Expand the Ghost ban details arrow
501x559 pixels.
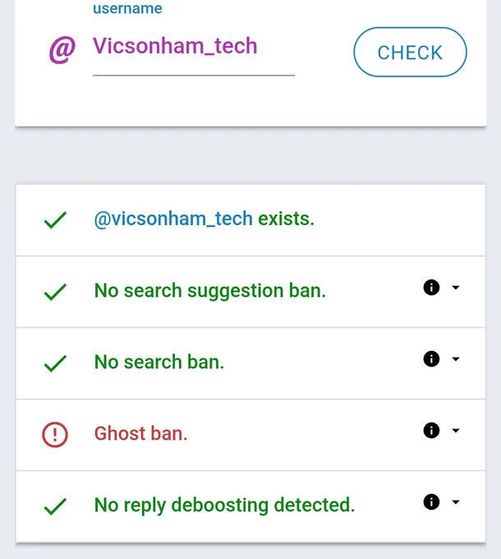point(456,430)
